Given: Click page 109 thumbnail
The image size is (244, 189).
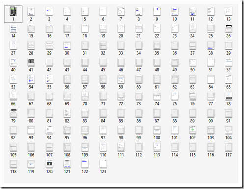Looking at the screenshot, I should coord(85,147).
